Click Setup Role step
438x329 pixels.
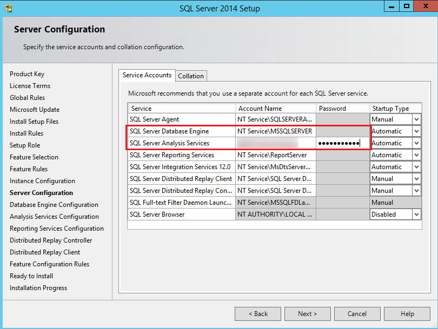point(25,145)
